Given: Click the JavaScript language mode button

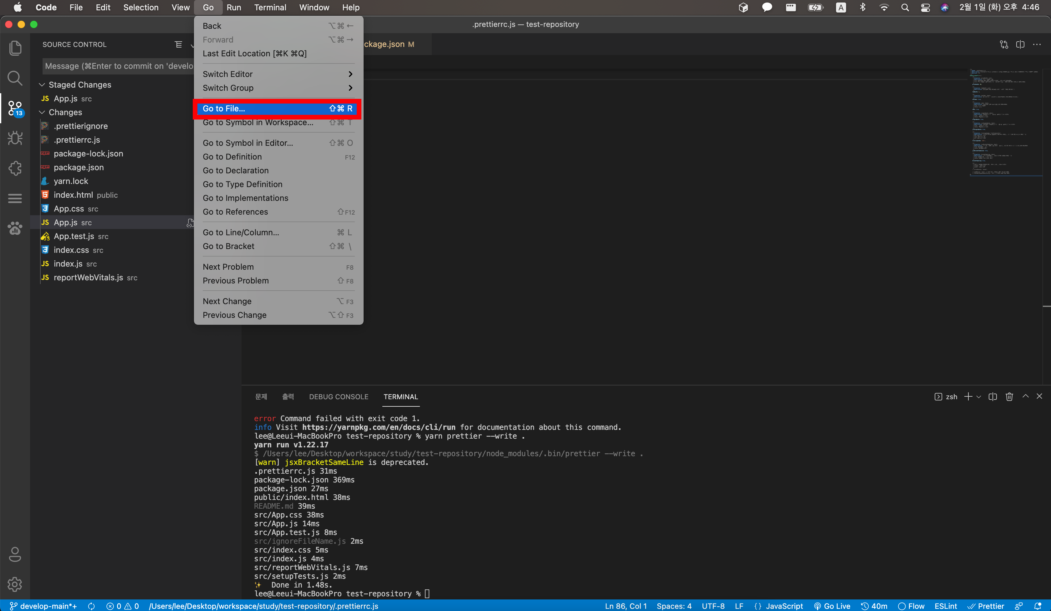Looking at the screenshot, I should click(x=784, y=606).
